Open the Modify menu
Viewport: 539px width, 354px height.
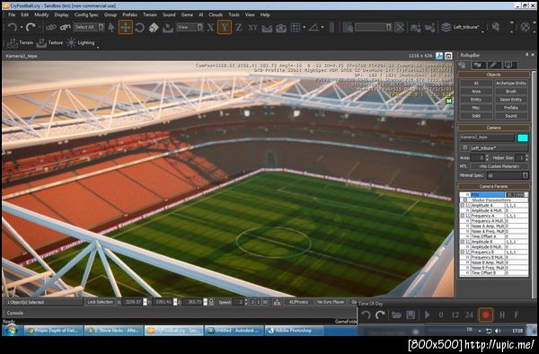point(41,14)
